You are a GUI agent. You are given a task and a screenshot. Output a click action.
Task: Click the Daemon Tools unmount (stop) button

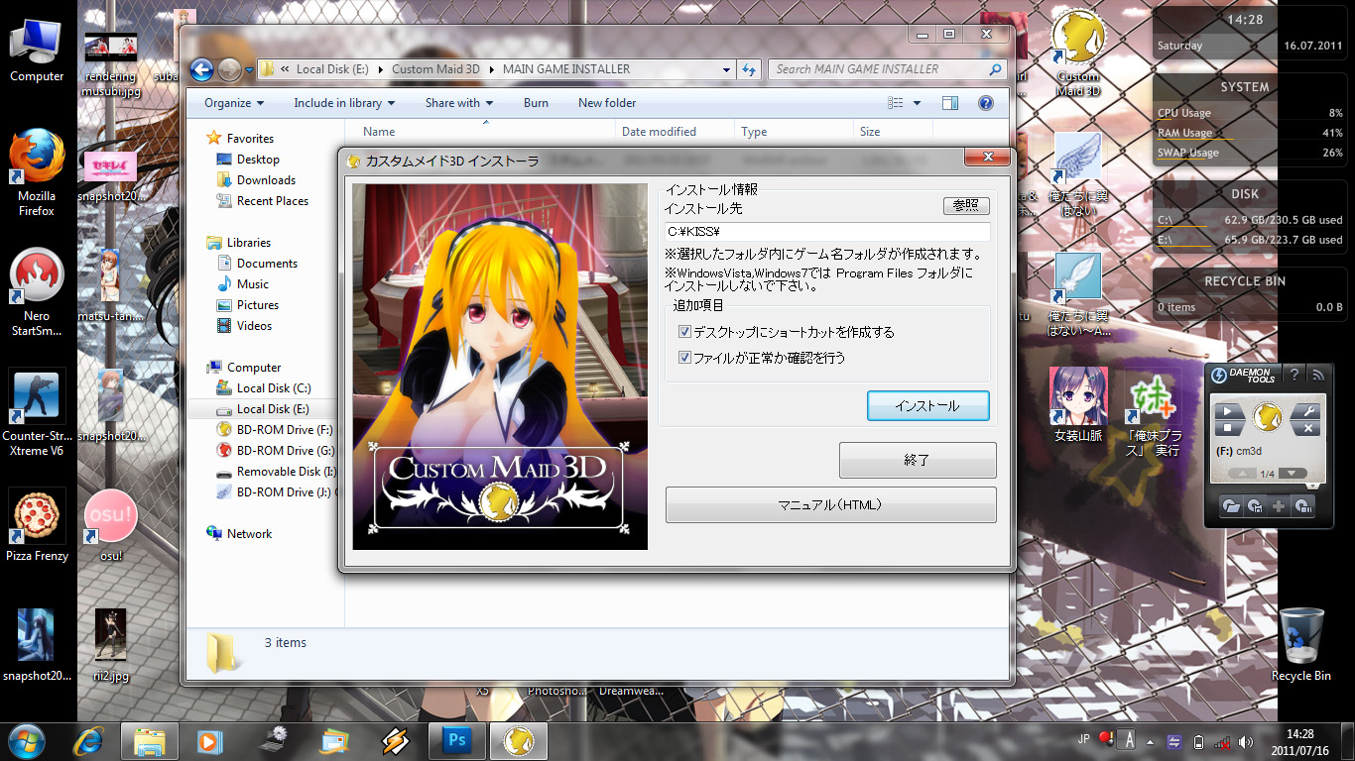(1228, 428)
